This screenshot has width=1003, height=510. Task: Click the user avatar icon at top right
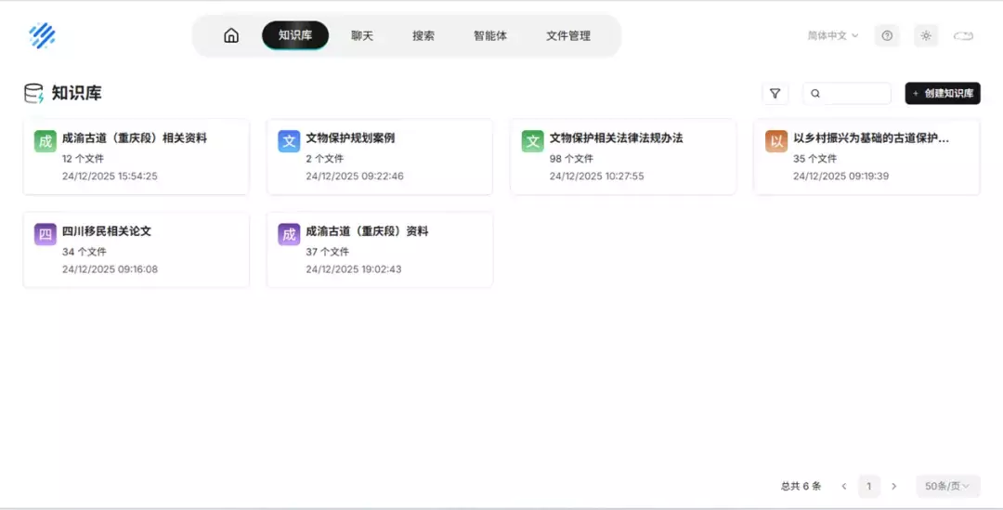(963, 35)
